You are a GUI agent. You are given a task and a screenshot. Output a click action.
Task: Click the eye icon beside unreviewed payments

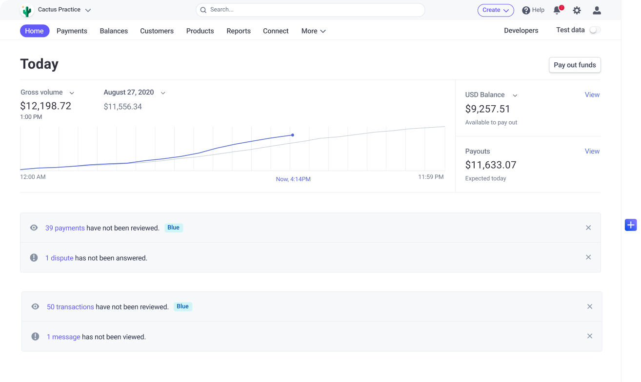34,228
